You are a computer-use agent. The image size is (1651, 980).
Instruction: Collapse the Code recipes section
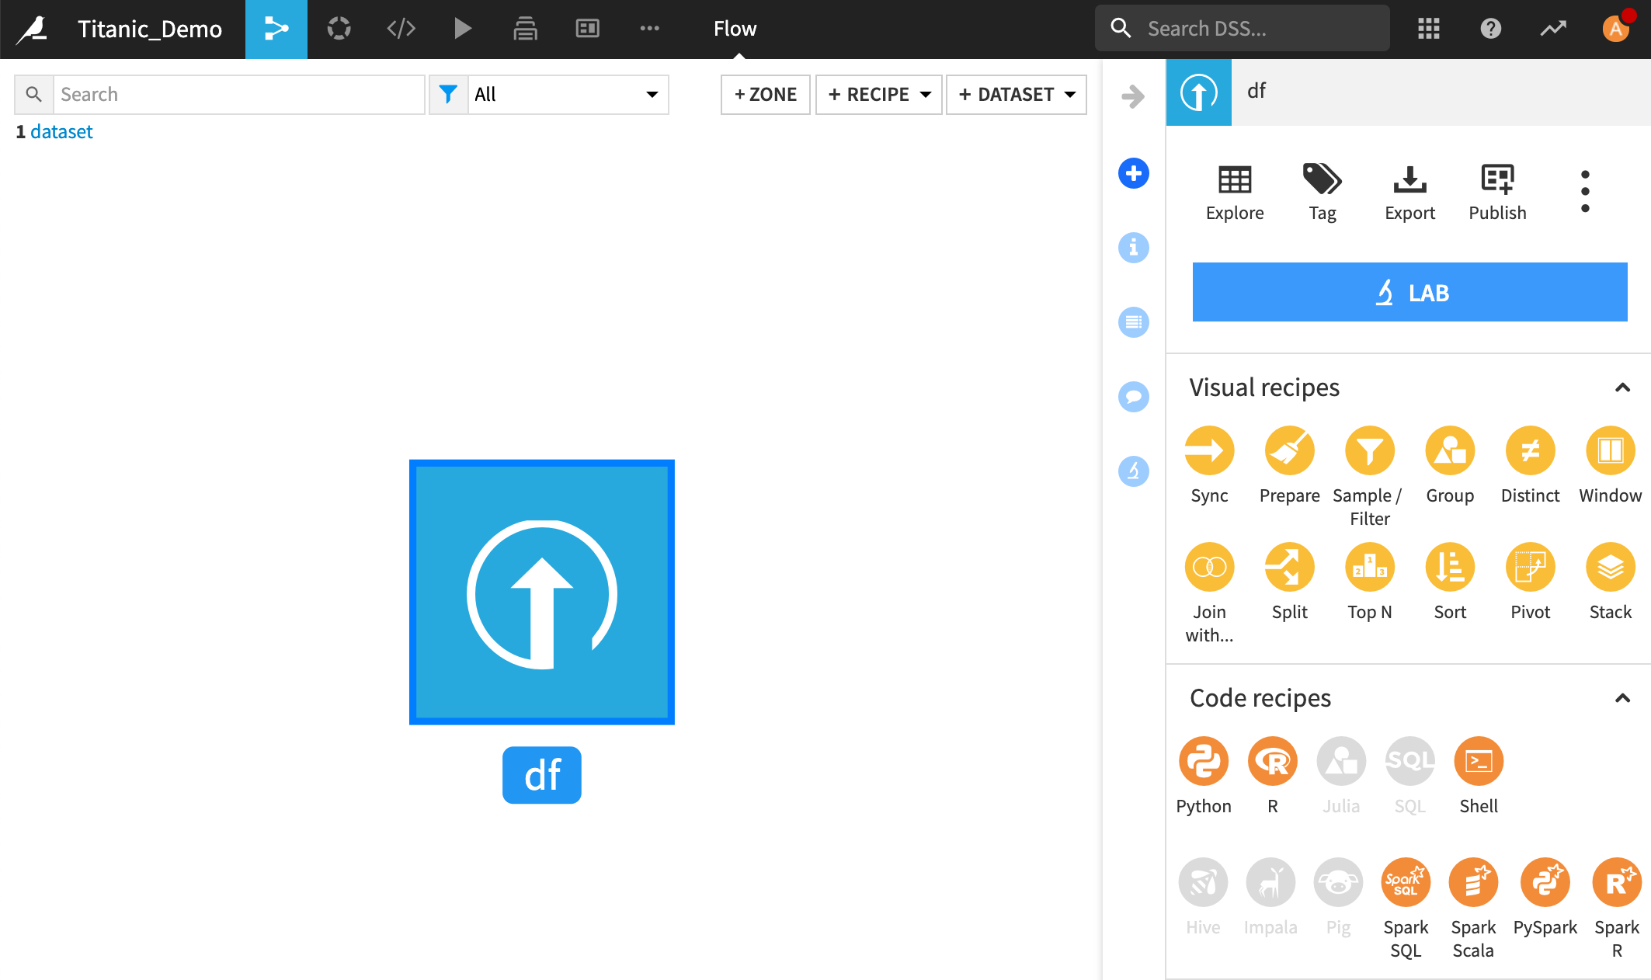(1622, 698)
